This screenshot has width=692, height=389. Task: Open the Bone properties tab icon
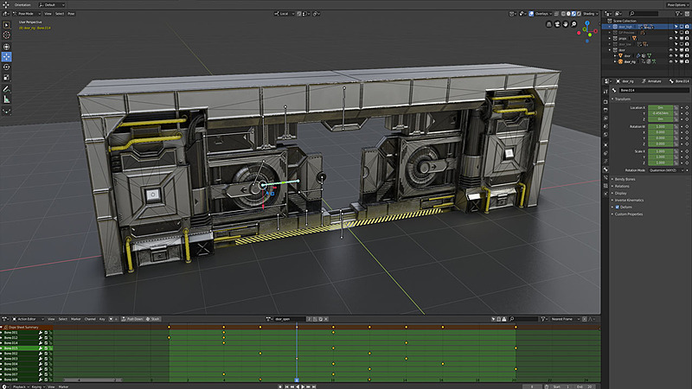pos(605,169)
